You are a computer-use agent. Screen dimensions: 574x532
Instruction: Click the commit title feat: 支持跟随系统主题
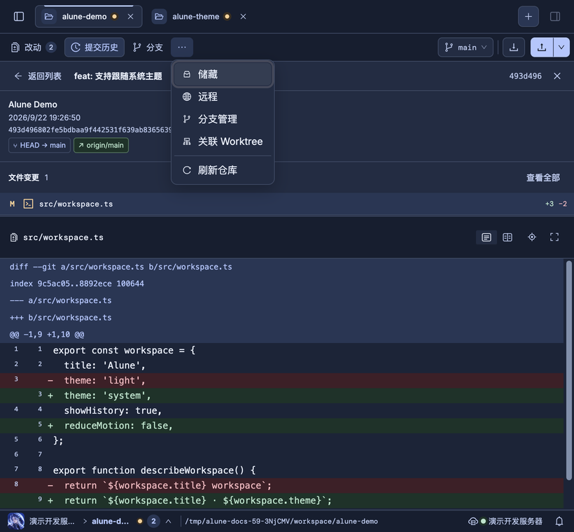pyautogui.click(x=118, y=76)
